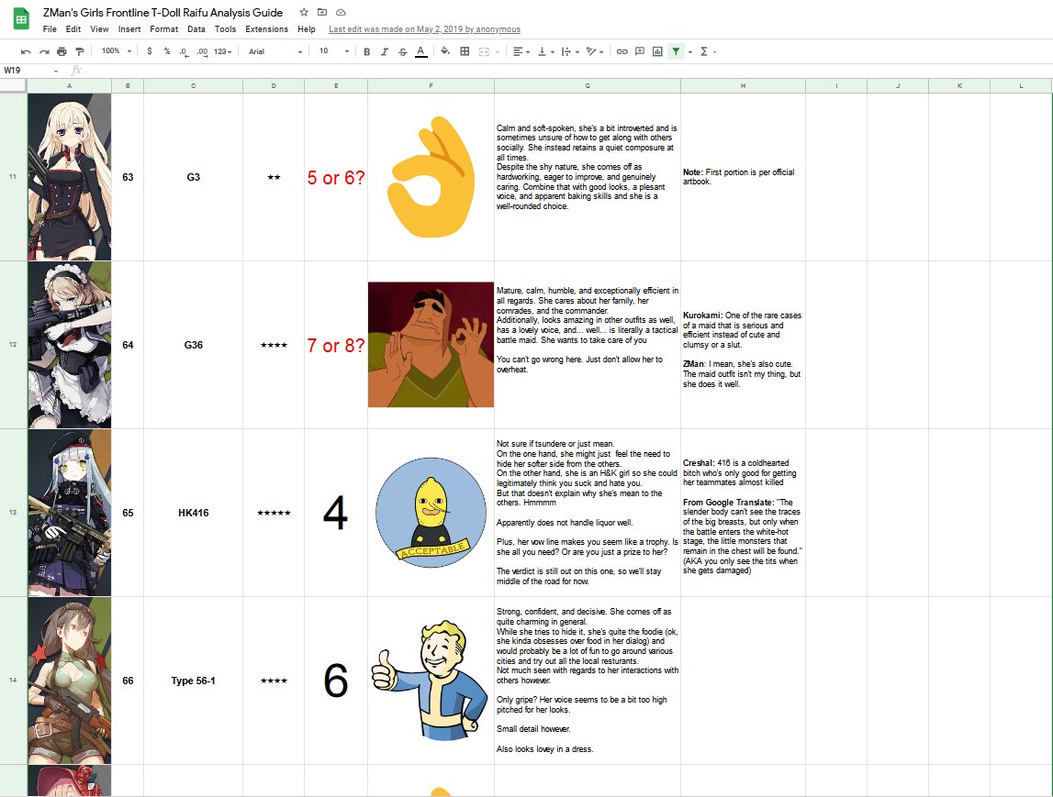Open the functions sigma dropdown
Viewport: 1053px width, 797px height.
[x=708, y=51]
